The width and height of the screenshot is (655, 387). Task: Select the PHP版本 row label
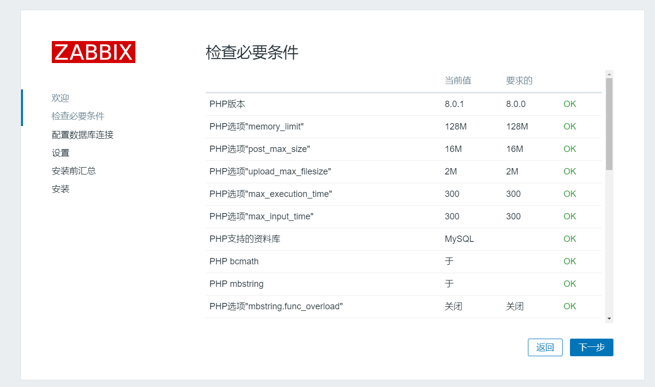tap(227, 104)
